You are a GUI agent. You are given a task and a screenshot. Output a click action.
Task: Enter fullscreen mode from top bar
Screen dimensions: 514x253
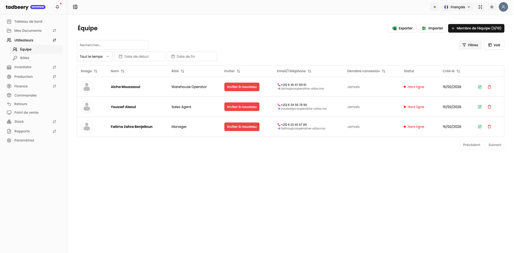coord(480,7)
